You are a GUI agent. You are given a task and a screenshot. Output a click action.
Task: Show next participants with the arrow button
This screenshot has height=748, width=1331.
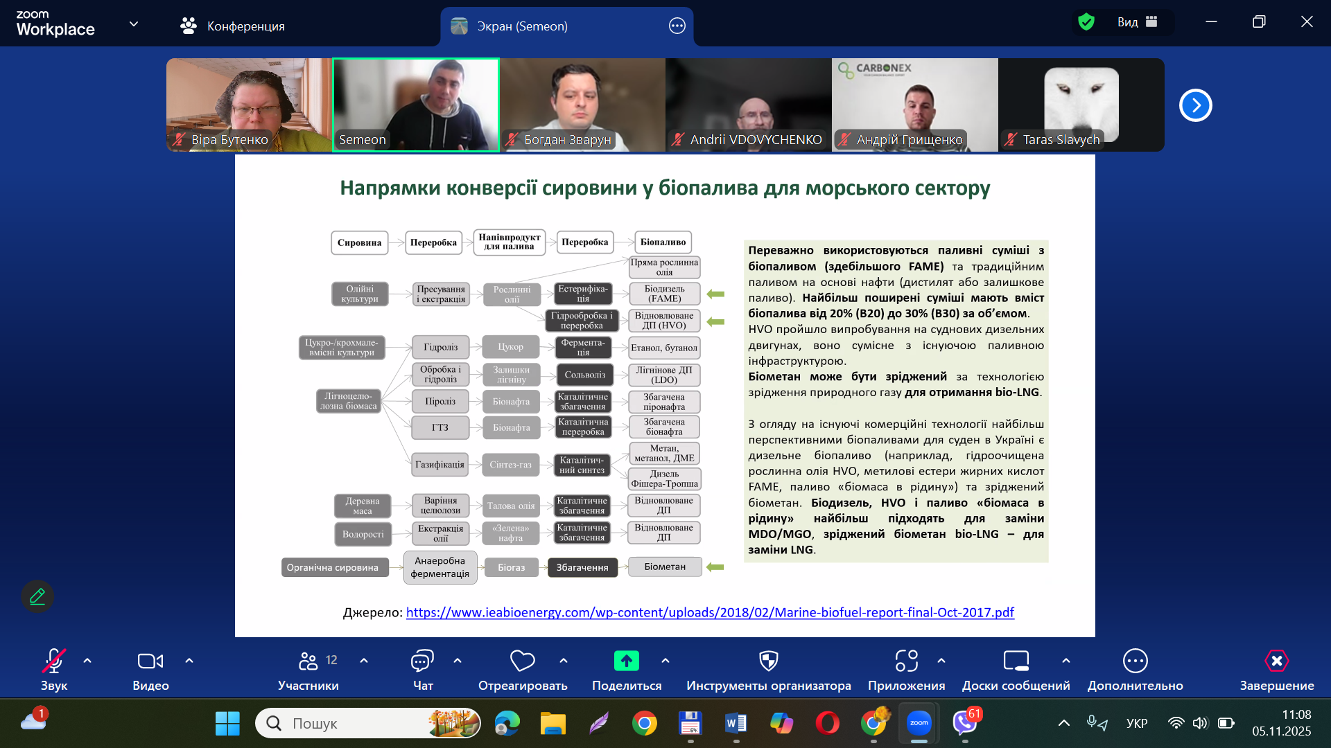pos(1195,105)
